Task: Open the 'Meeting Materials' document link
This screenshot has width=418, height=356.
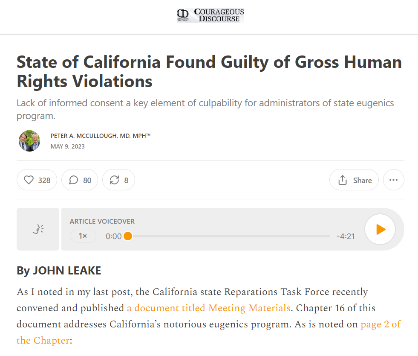Action: (208, 308)
